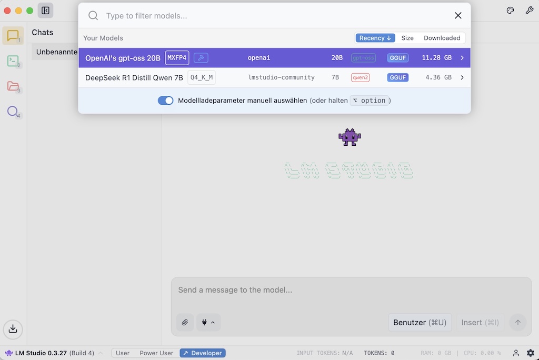Close the model picker with X

[x=458, y=15]
